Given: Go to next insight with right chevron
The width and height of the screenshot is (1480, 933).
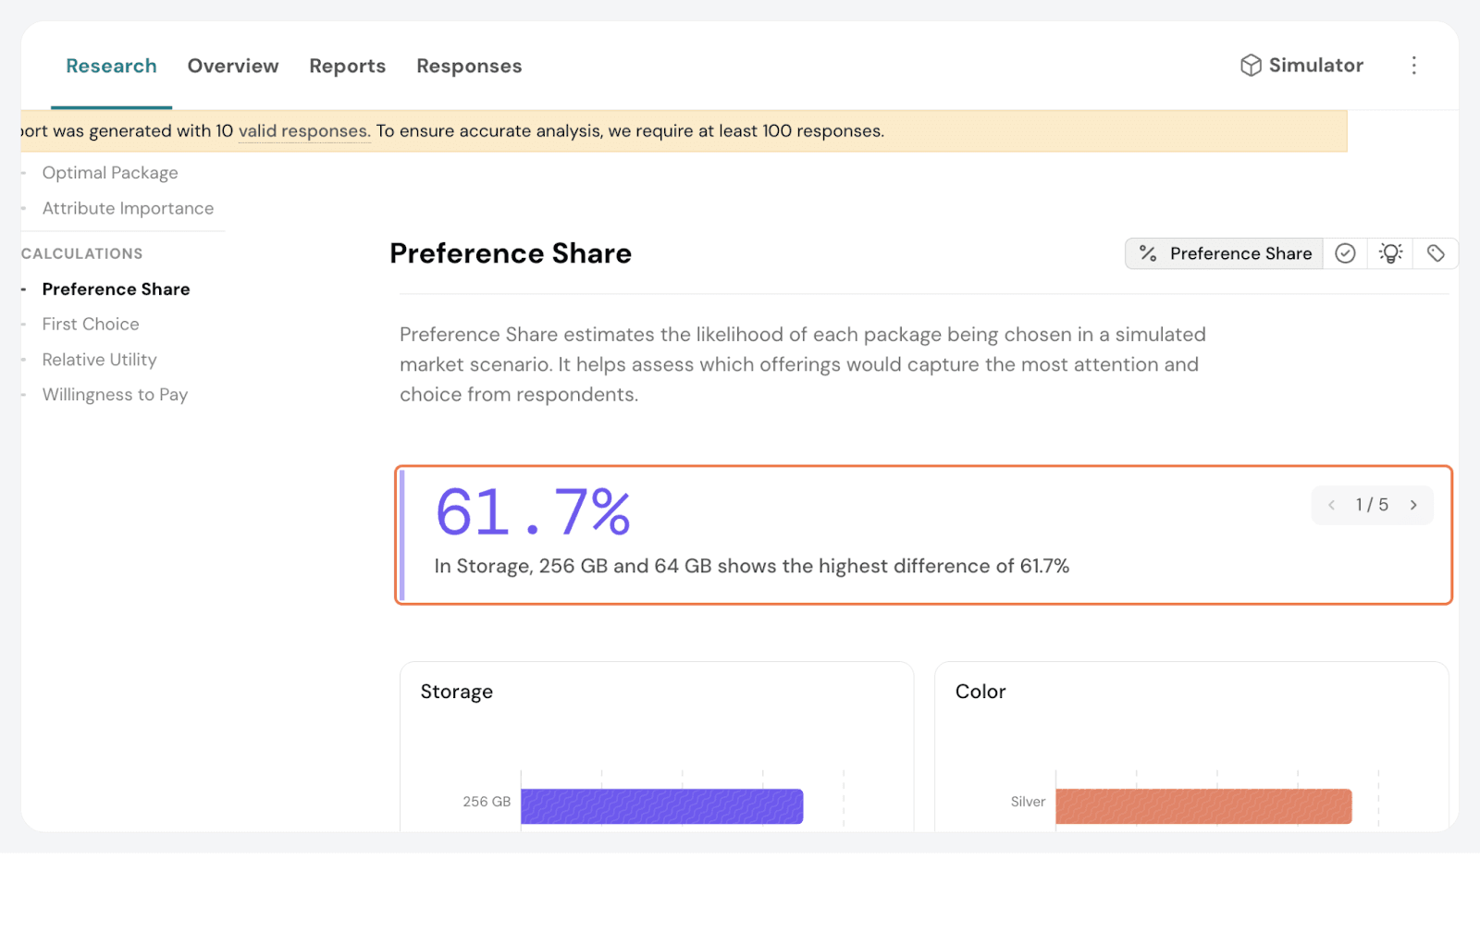Looking at the screenshot, I should [1413, 505].
